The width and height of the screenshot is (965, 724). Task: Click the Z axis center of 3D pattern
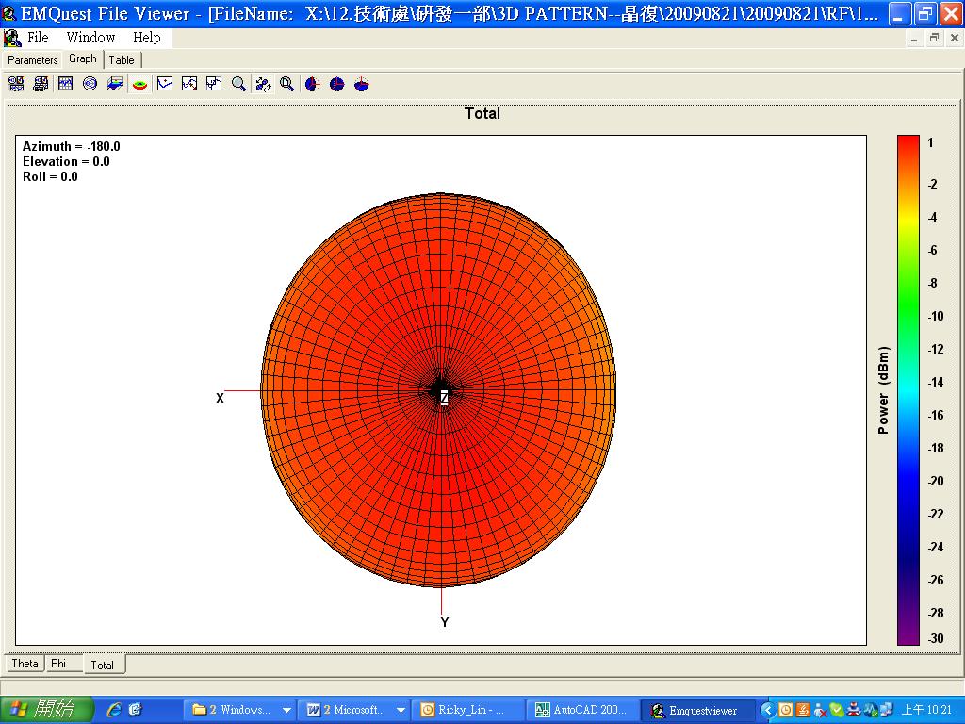tap(443, 397)
